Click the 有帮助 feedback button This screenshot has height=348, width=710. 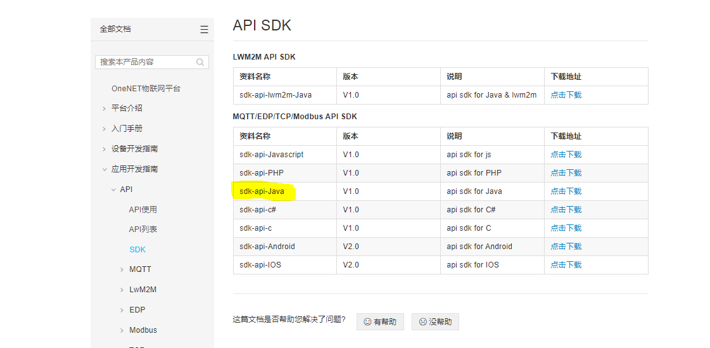[x=380, y=322]
